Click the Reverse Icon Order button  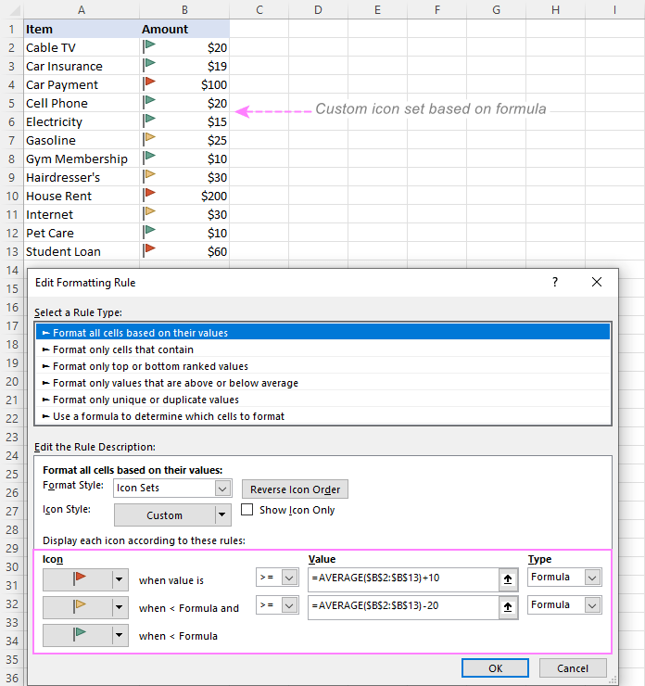point(296,489)
